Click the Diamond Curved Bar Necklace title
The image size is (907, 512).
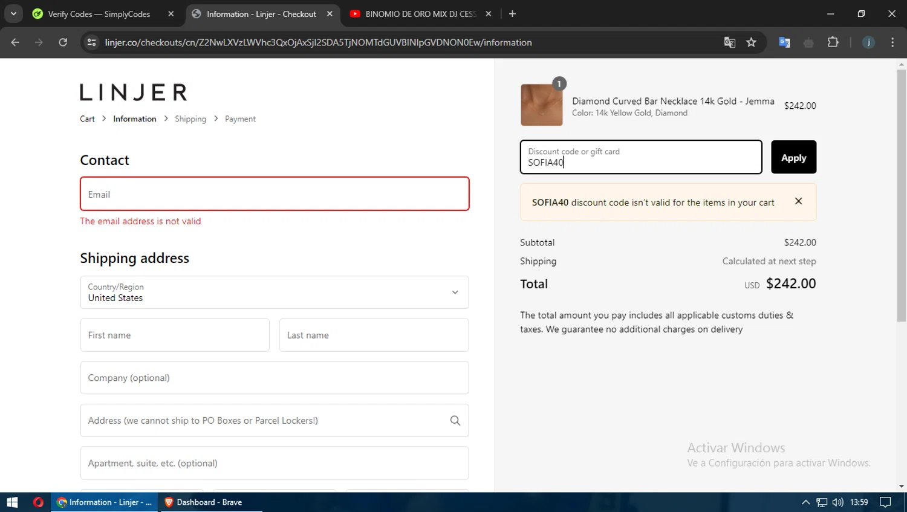pyautogui.click(x=673, y=101)
